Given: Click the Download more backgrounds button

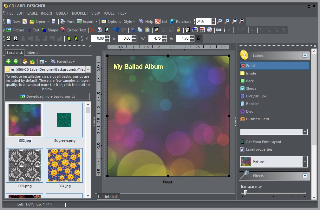Looking at the screenshot, I should pyautogui.click(x=48, y=96).
